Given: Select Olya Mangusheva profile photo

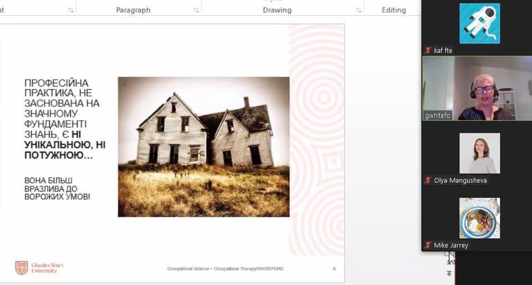Looking at the screenshot, I should coord(479,153).
